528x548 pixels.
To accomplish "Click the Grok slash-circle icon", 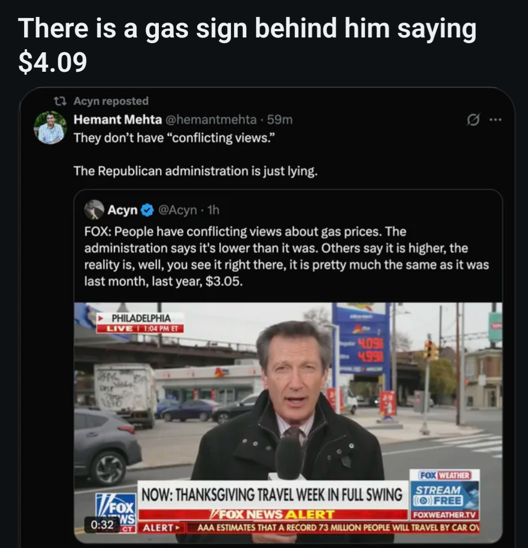I will (x=473, y=120).
